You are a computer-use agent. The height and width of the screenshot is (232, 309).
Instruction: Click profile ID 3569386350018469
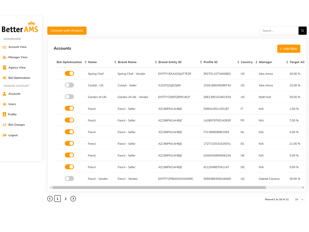tap(217, 179)
